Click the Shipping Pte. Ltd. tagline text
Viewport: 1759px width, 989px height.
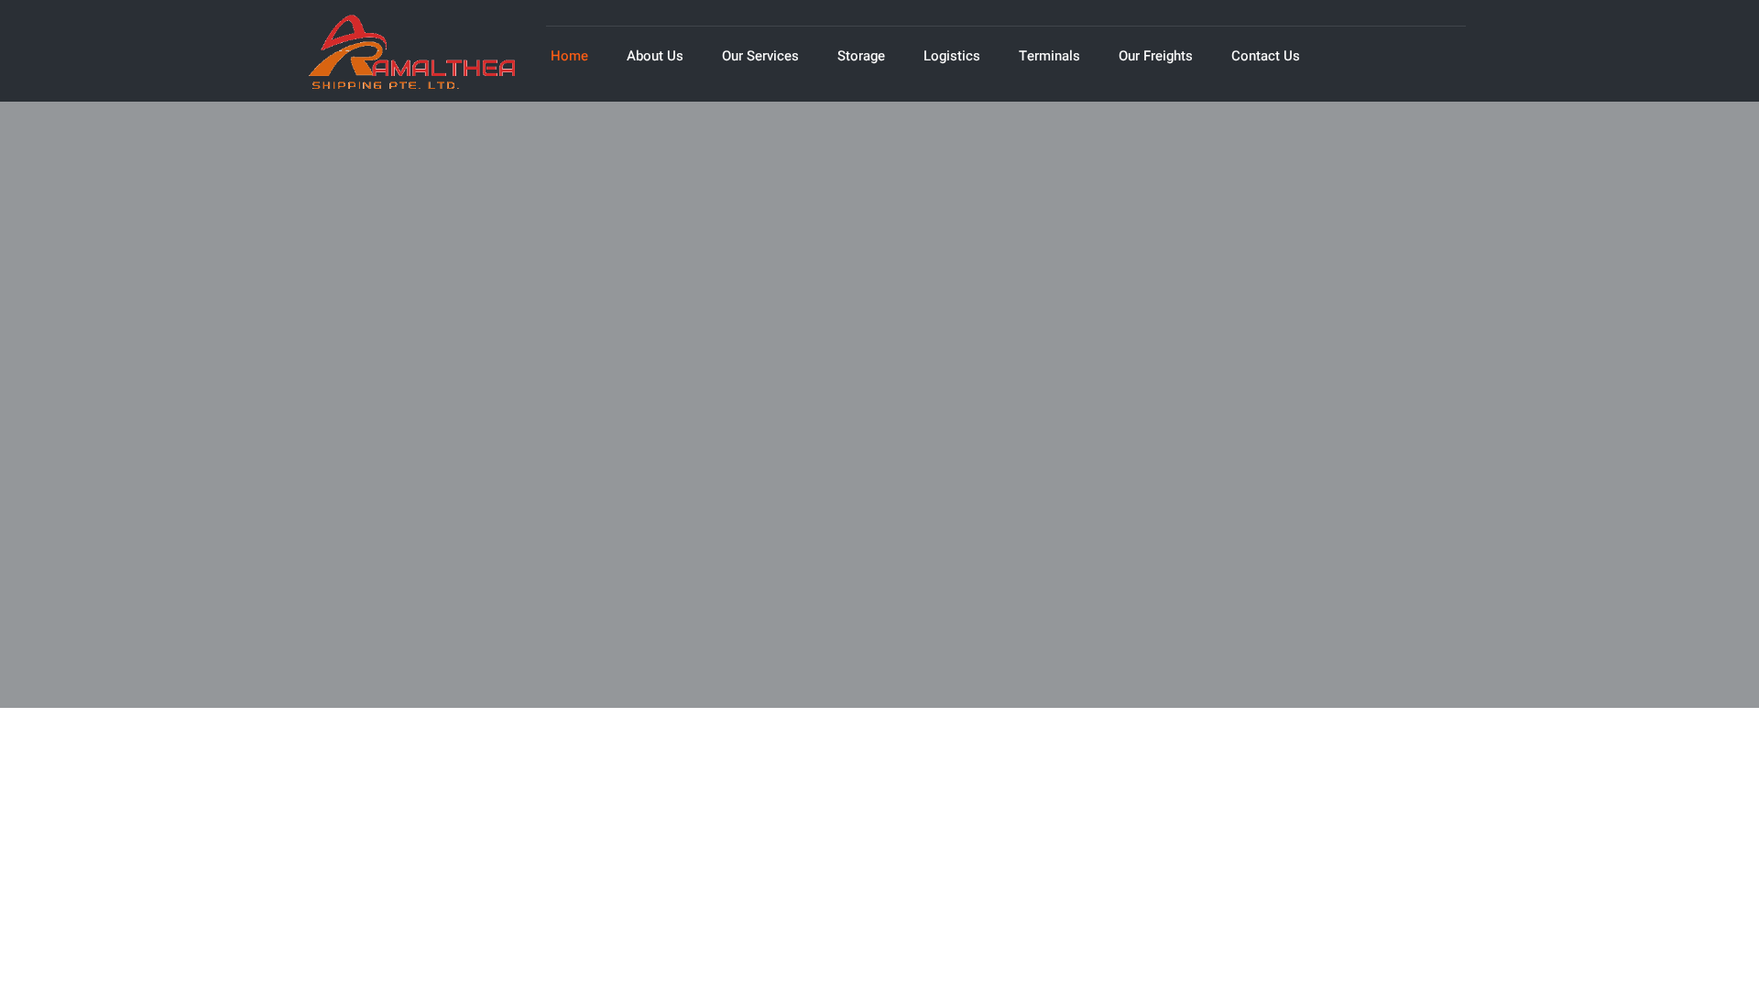(383, 85)
